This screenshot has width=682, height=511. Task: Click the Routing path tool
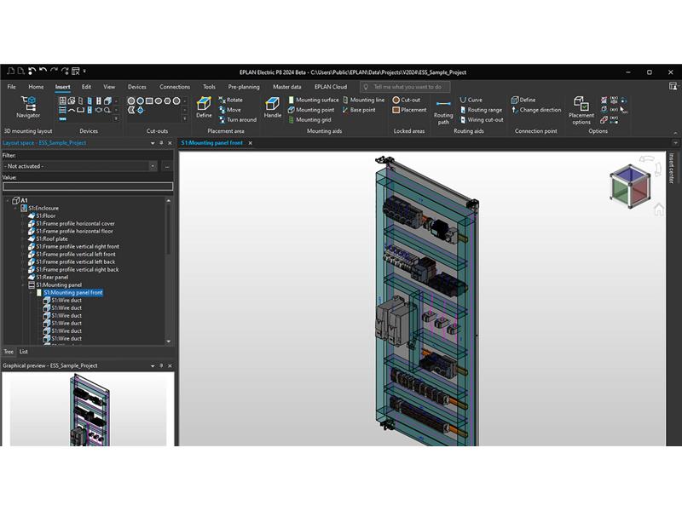coord(443,112)
